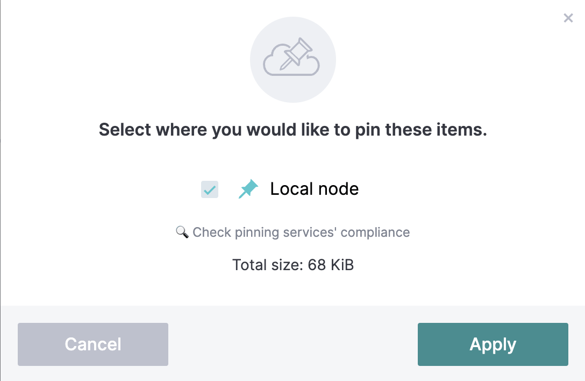Viewport: 585px width, 381px height.
Task: Follow the Check pinning services' compliance link
Action: point(301,232)
